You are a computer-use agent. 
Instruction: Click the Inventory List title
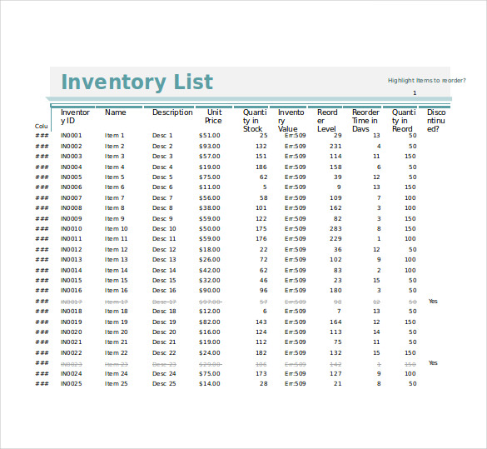[x=137, y=82]
